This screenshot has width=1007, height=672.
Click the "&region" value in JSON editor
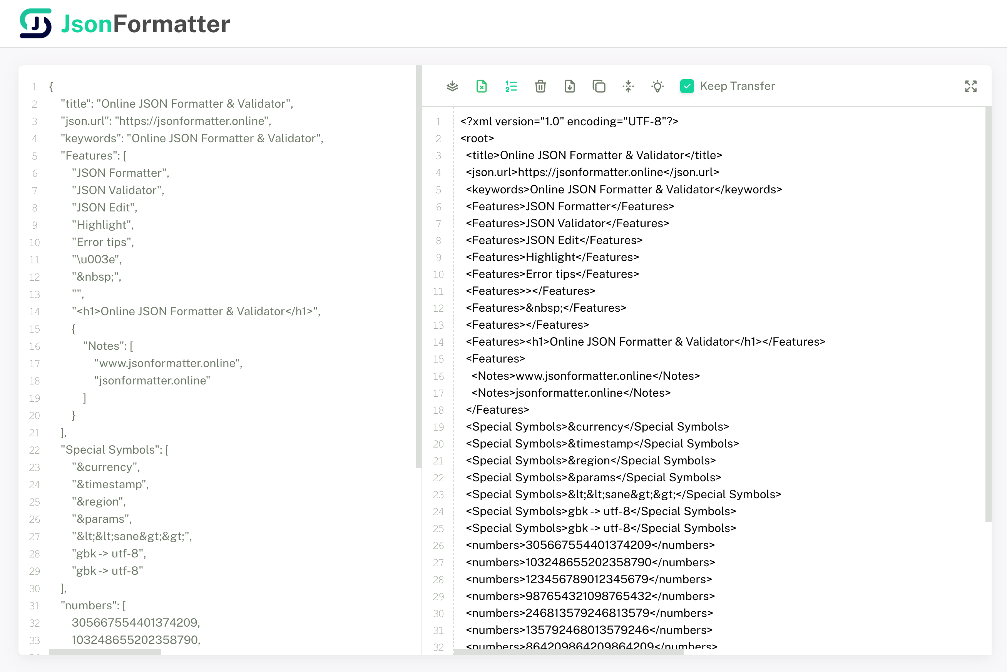tap(99, 502)
